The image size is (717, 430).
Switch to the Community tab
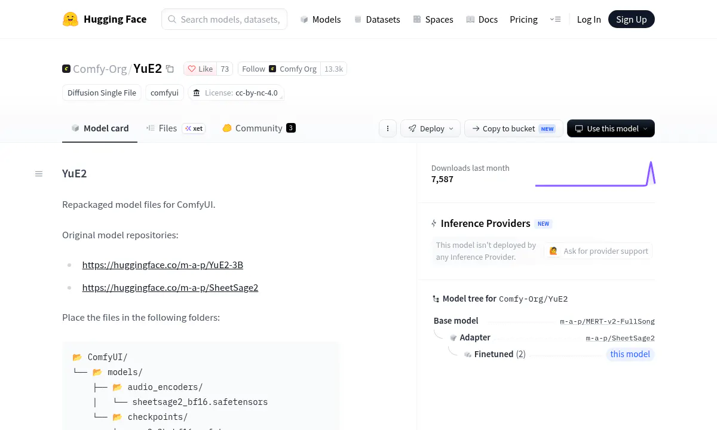click(x=259, y=128)
